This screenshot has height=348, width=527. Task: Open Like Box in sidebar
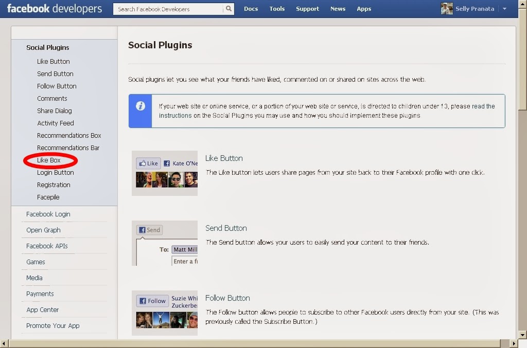(49, 160)
